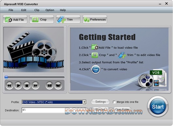Rewind the preview video

pos(9,85)
